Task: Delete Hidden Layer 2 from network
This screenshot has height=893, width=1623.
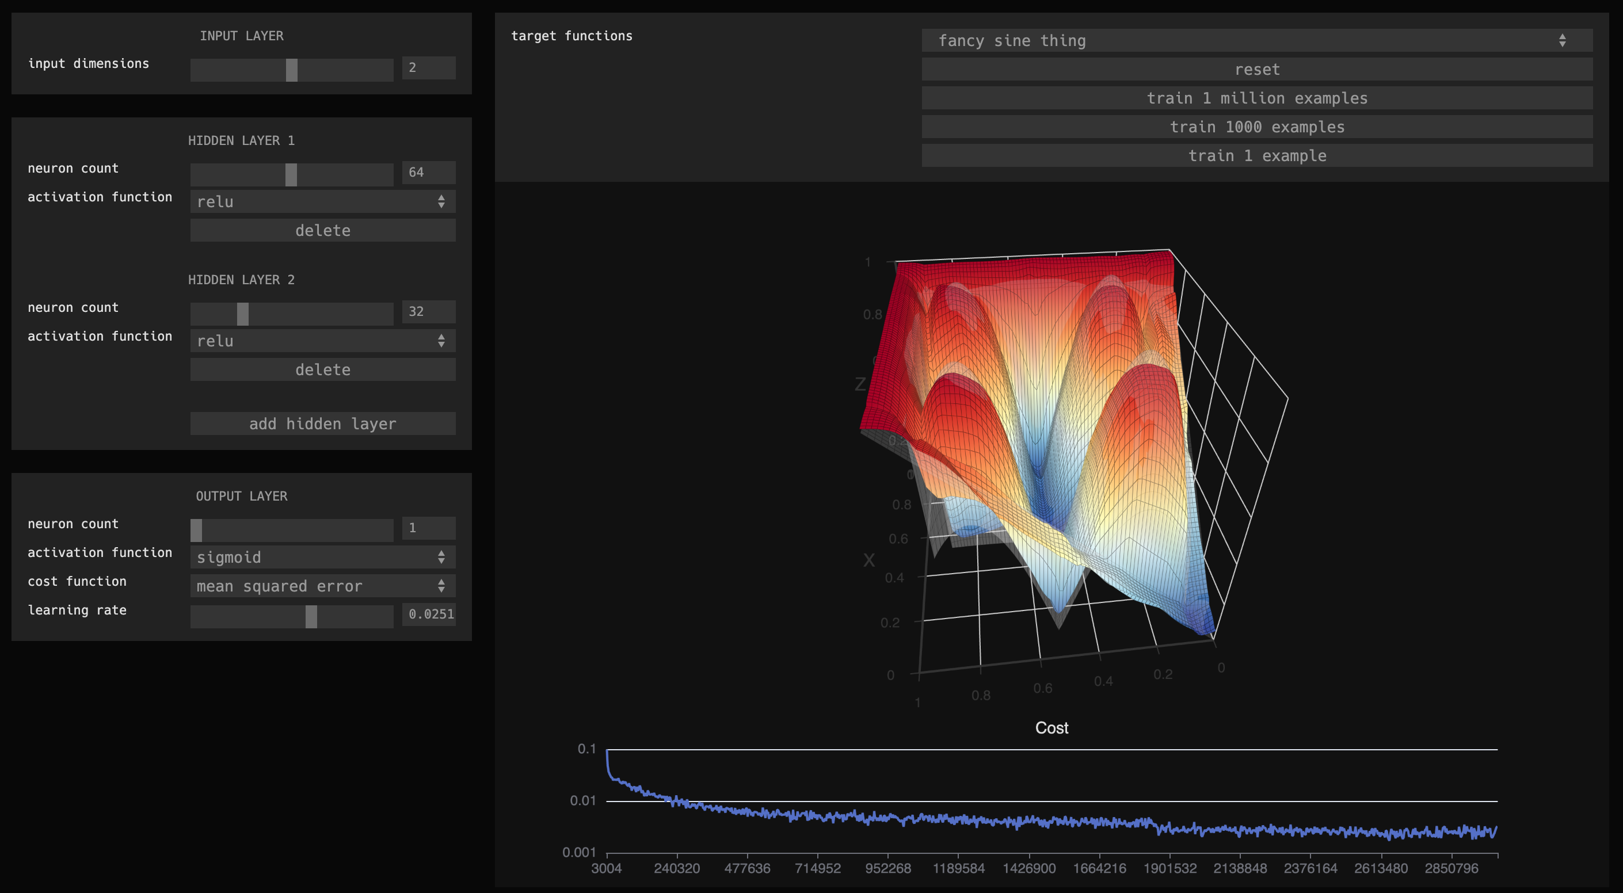Action: (322, 368)
